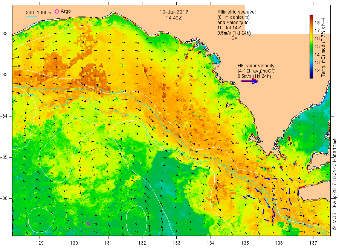Click the altimetric velocity reference arrow
This screenshot has width=339, height=248.
click(229, 38)
